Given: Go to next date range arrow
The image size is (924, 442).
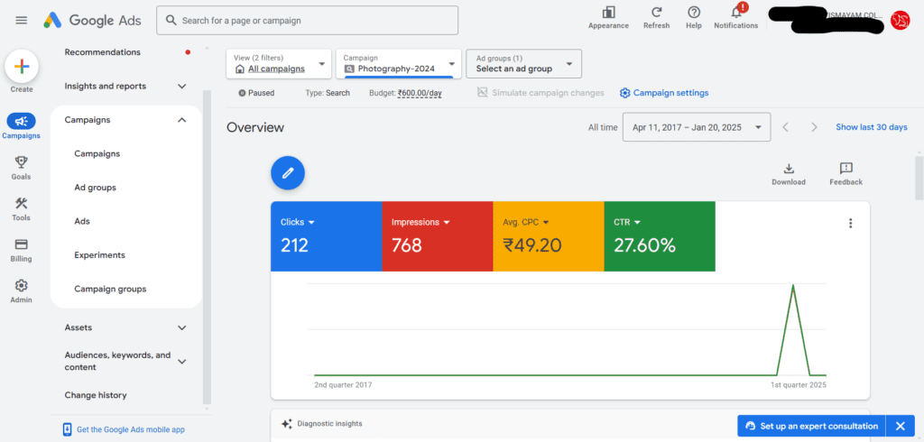Looking at the screenshot, I should click(x=814, y=127).
